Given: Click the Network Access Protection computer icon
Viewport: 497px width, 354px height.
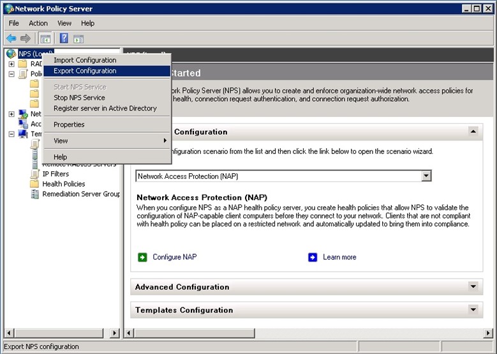Looking at the screenshot, I should (x=23, y=114).
